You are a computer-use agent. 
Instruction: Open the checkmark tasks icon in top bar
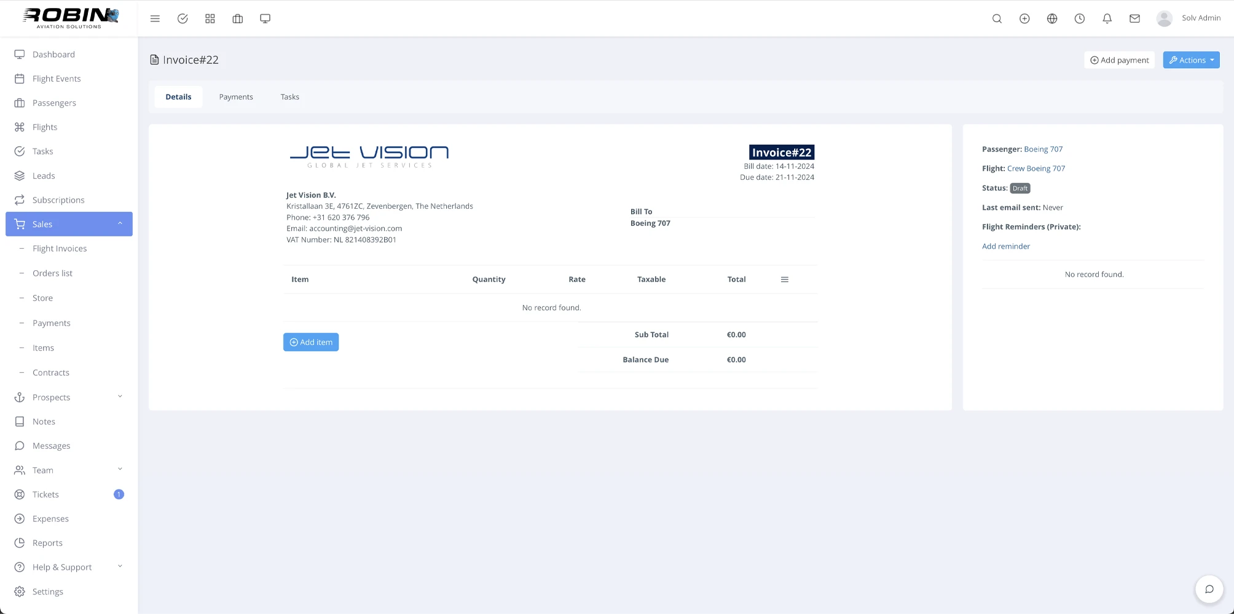pyautogui.click(x=183, y=18)
